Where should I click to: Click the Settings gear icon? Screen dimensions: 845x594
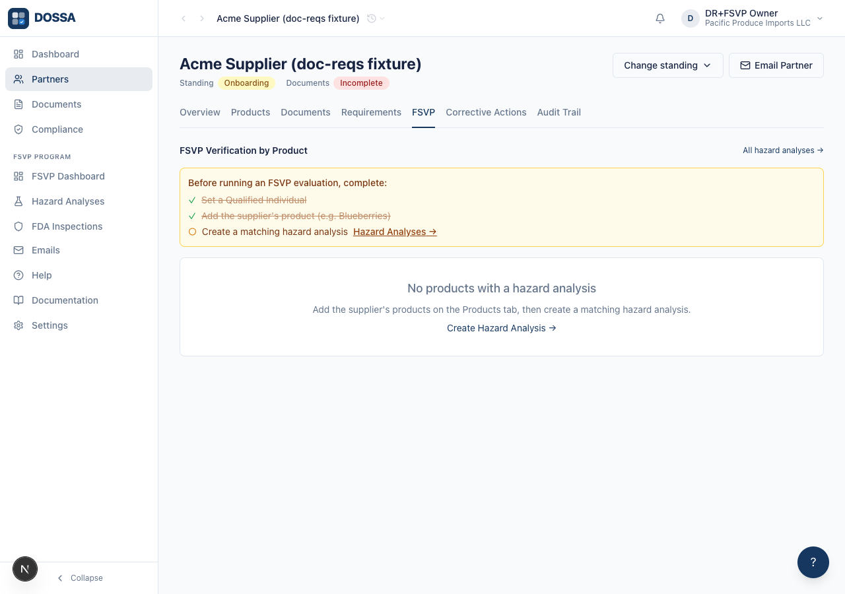tap(18, 325)
